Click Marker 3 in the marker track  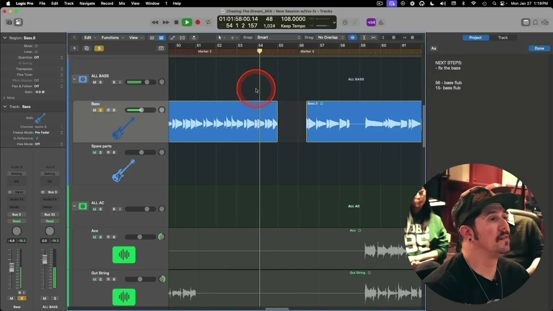coord(307,51)
